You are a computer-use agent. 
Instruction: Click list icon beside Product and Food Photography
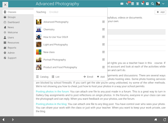click(103, 67)
